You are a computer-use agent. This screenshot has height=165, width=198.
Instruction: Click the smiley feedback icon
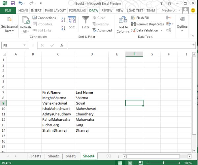pyautogui.click(x=193, y=10)
